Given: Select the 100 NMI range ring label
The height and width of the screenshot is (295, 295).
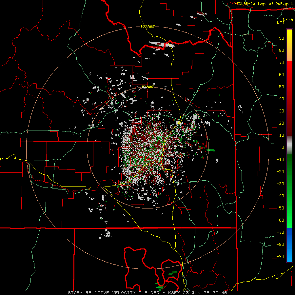Looking at the screenshot, I should [x=147, y=26].
